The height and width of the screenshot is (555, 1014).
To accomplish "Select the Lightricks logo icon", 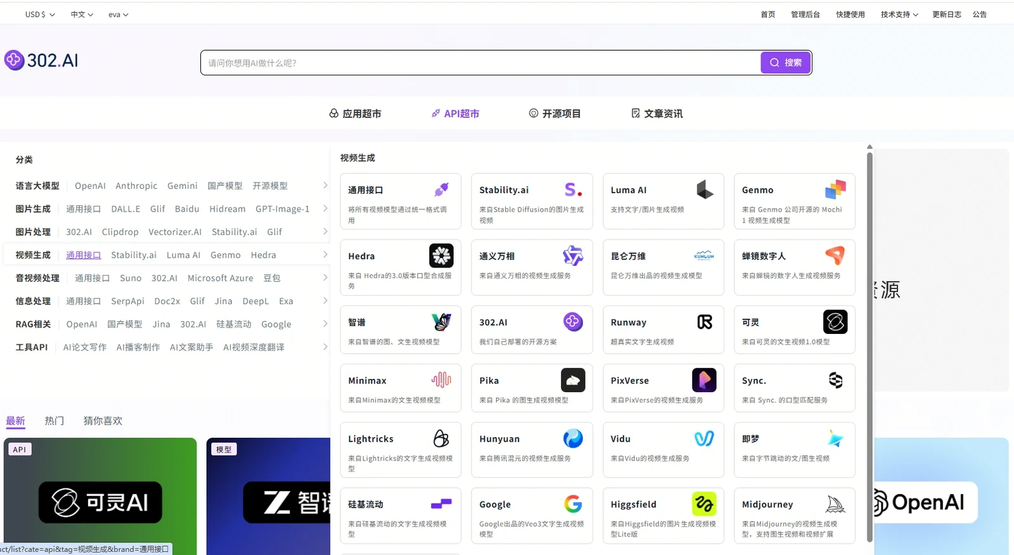I will (441, 438).
